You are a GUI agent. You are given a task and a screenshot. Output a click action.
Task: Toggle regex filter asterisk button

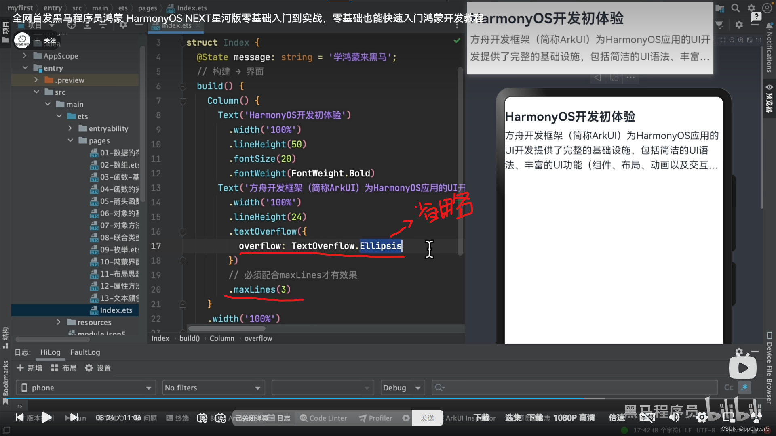pyautogui.click(x=744, y=388)
